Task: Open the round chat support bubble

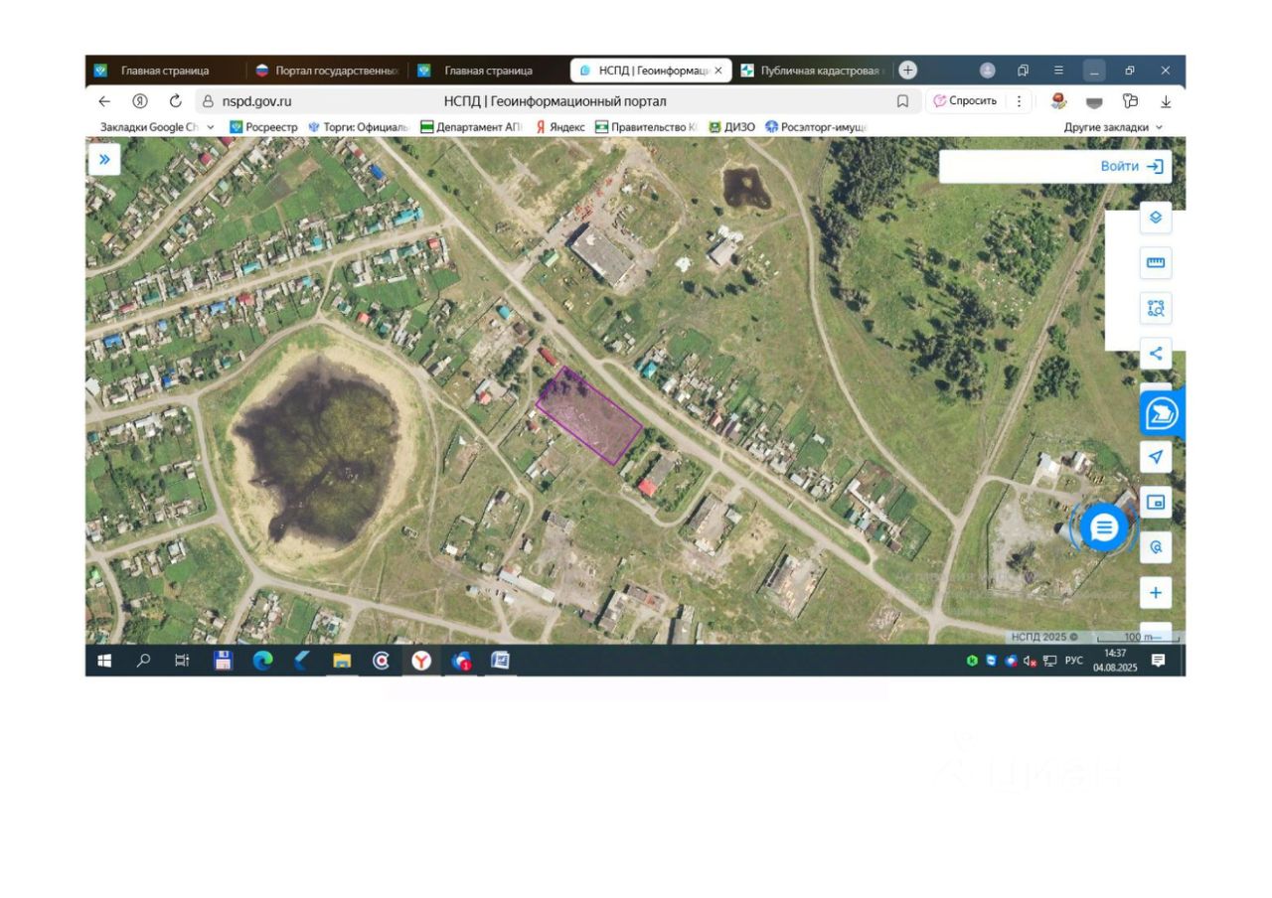Action: (x=1104, y=527)
